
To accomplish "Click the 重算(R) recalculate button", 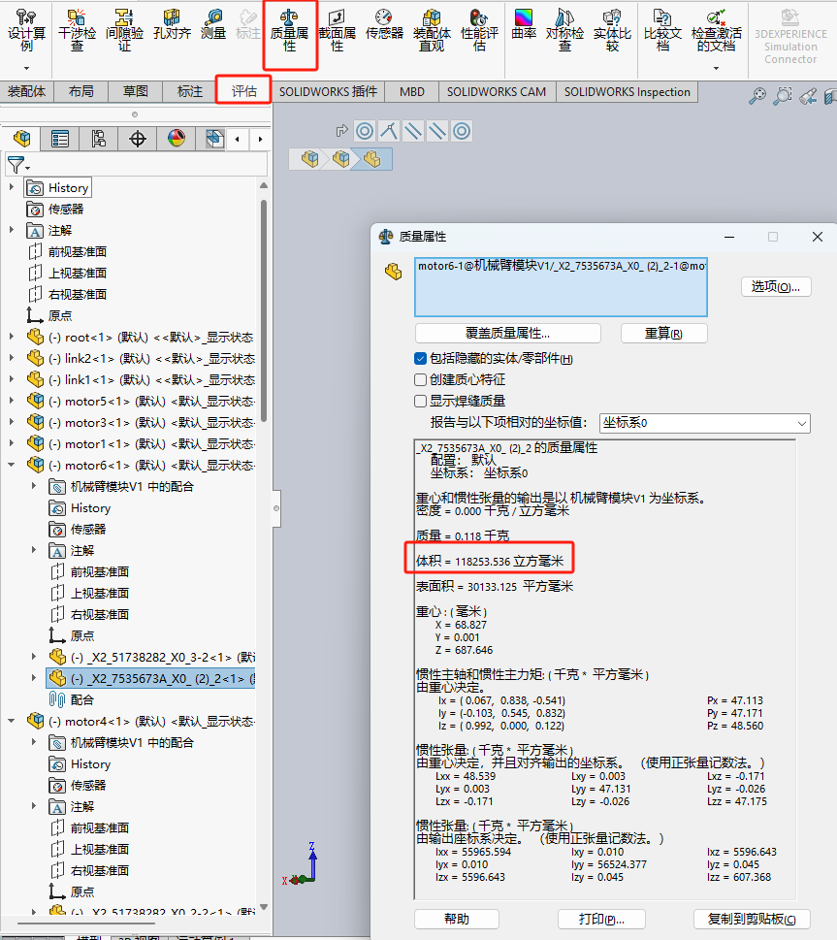I will tap(663, 334).
